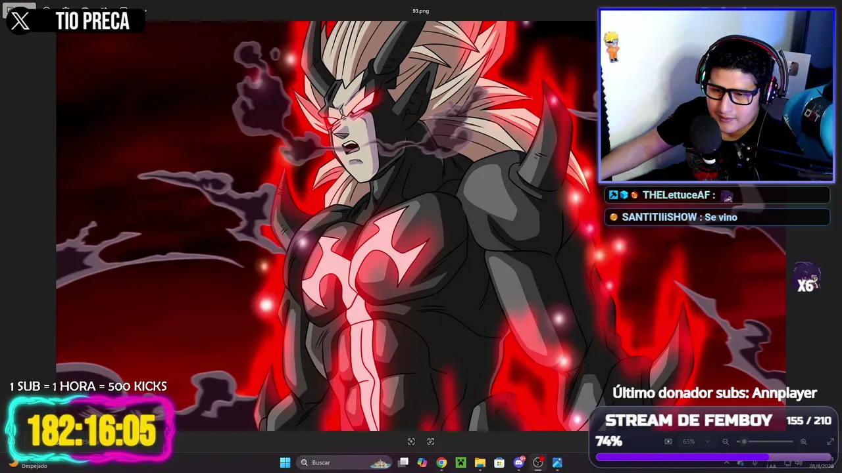Switch to OBS Studio in the taskbar
Image resolution: width=842 pixels, height=473 pixels.
538,462
